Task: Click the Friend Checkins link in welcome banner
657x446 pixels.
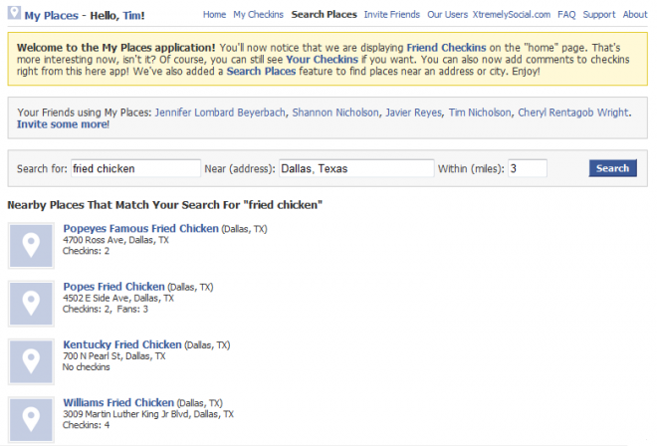Action: [446, 48]
